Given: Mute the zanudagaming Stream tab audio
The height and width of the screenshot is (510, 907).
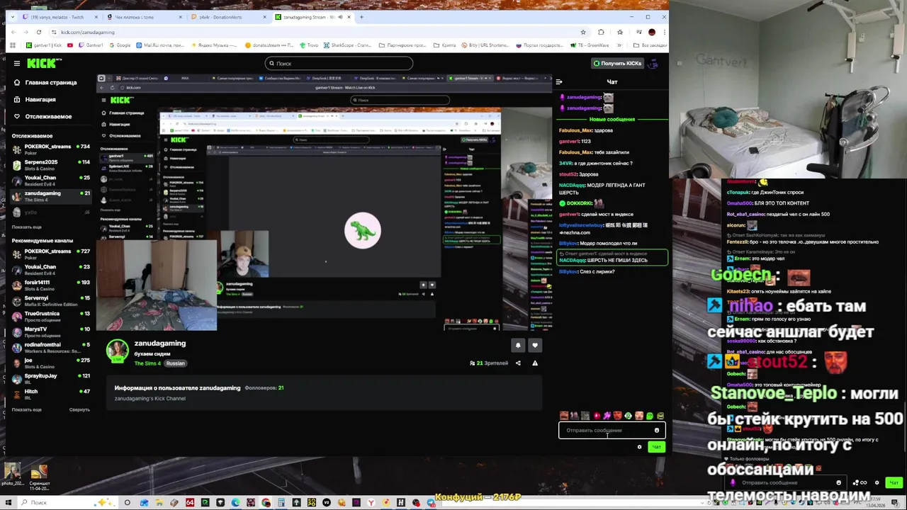Looking at the screenshot, I should pos(339,17).
